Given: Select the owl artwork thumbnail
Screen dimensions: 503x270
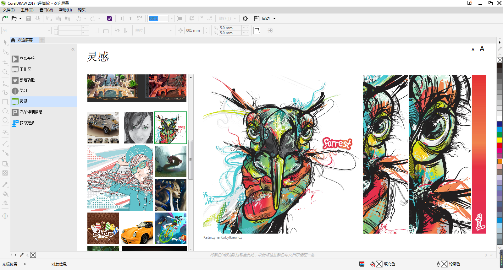Looking at the screenshot, I should [170, 127].
